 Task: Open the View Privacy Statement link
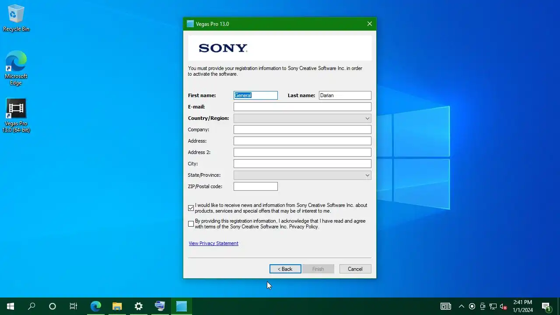click(x=213, y=243)
